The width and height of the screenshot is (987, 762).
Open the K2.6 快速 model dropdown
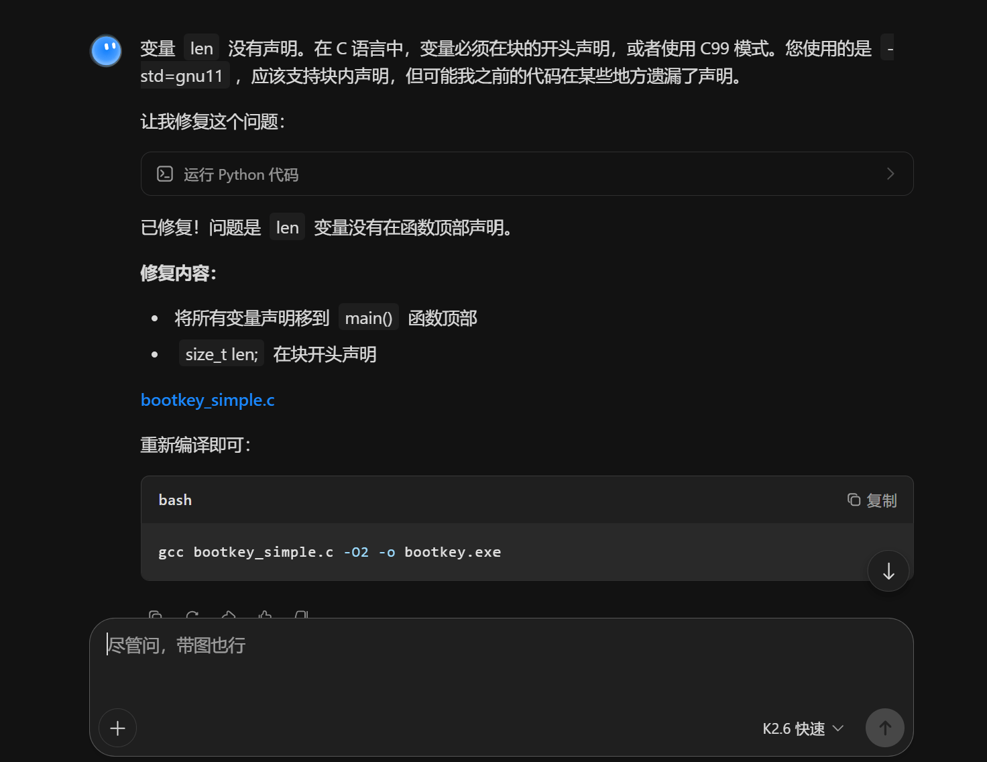click(x=803, y=728)
